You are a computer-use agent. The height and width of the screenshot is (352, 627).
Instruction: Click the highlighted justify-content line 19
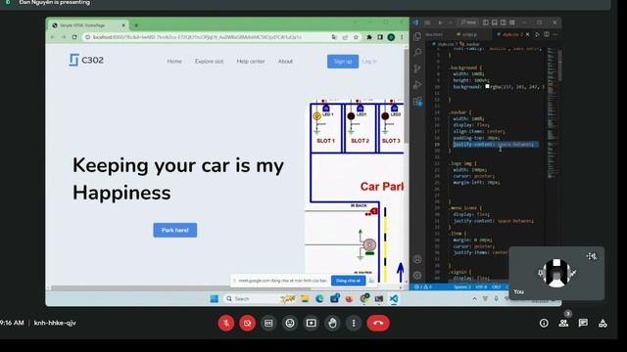click(x=496, y=145)
